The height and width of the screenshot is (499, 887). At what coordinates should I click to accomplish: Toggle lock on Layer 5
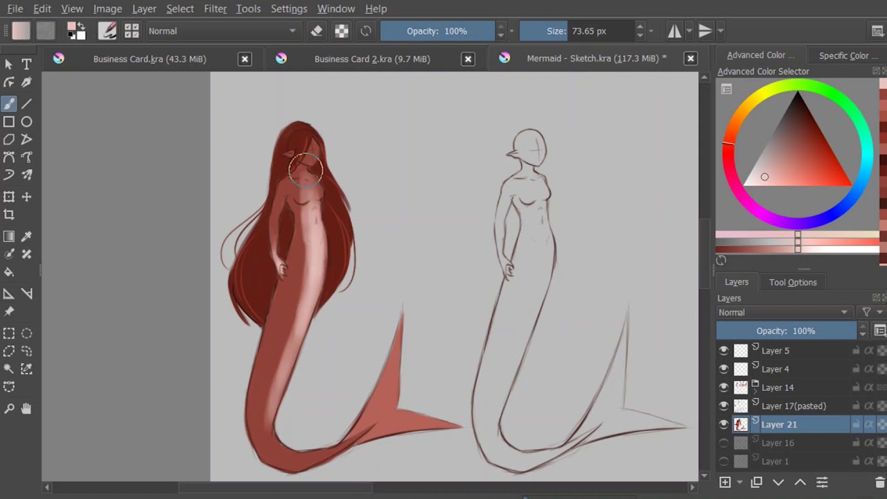point(856,351)
